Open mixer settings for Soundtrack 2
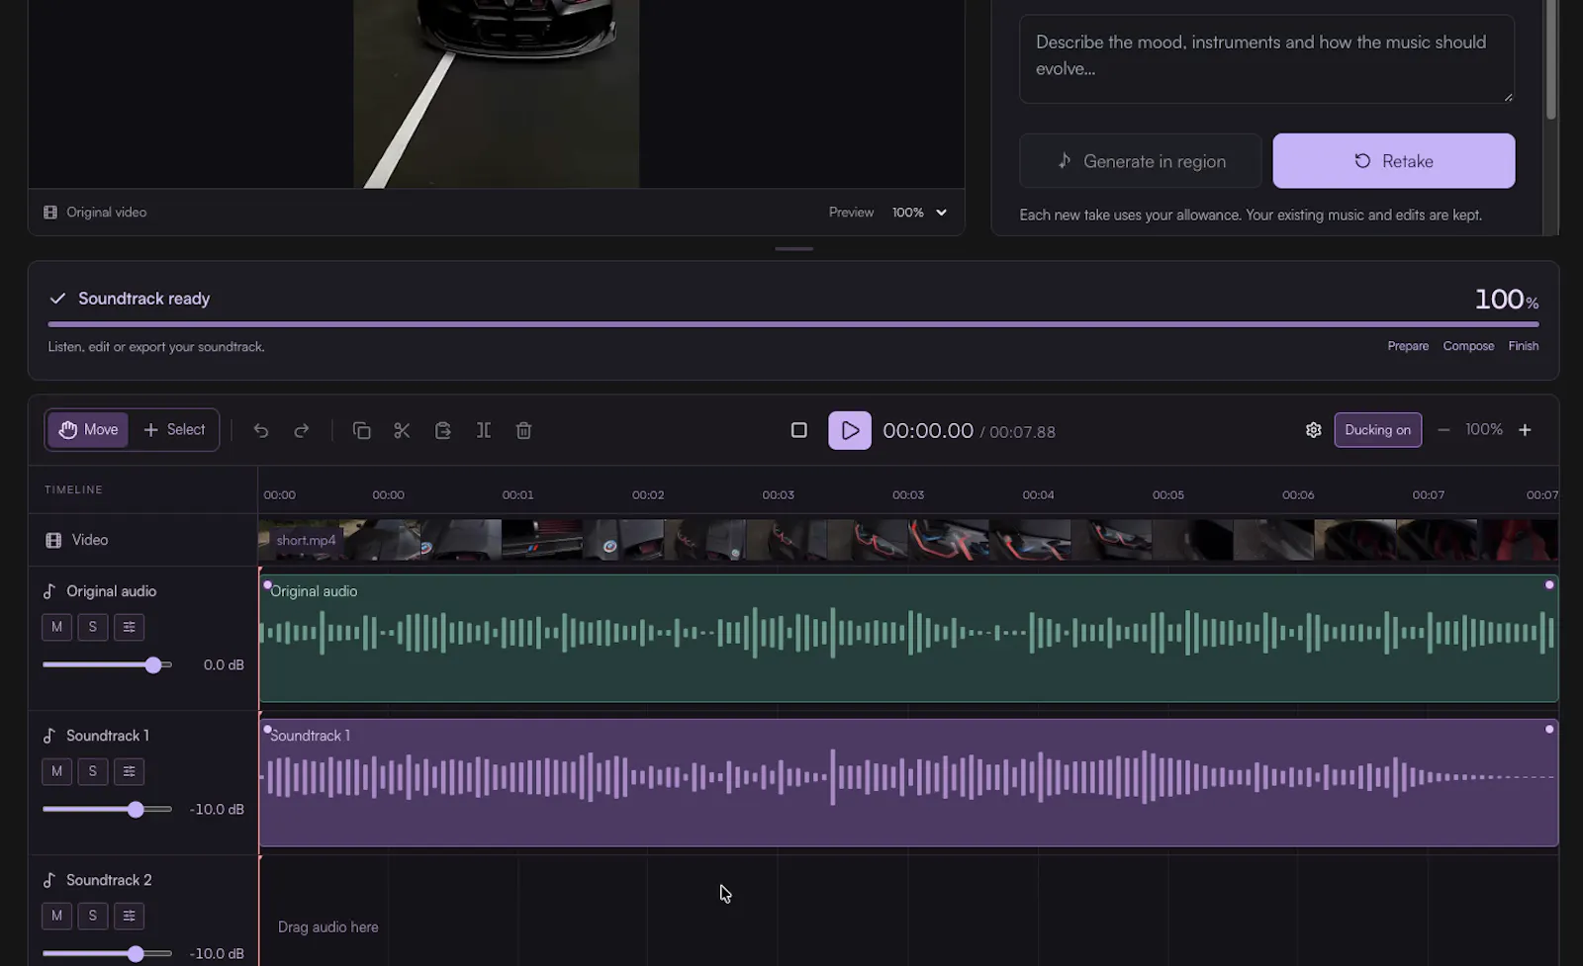This screenshot has height=966, width=1583. (x=129, y=916)
